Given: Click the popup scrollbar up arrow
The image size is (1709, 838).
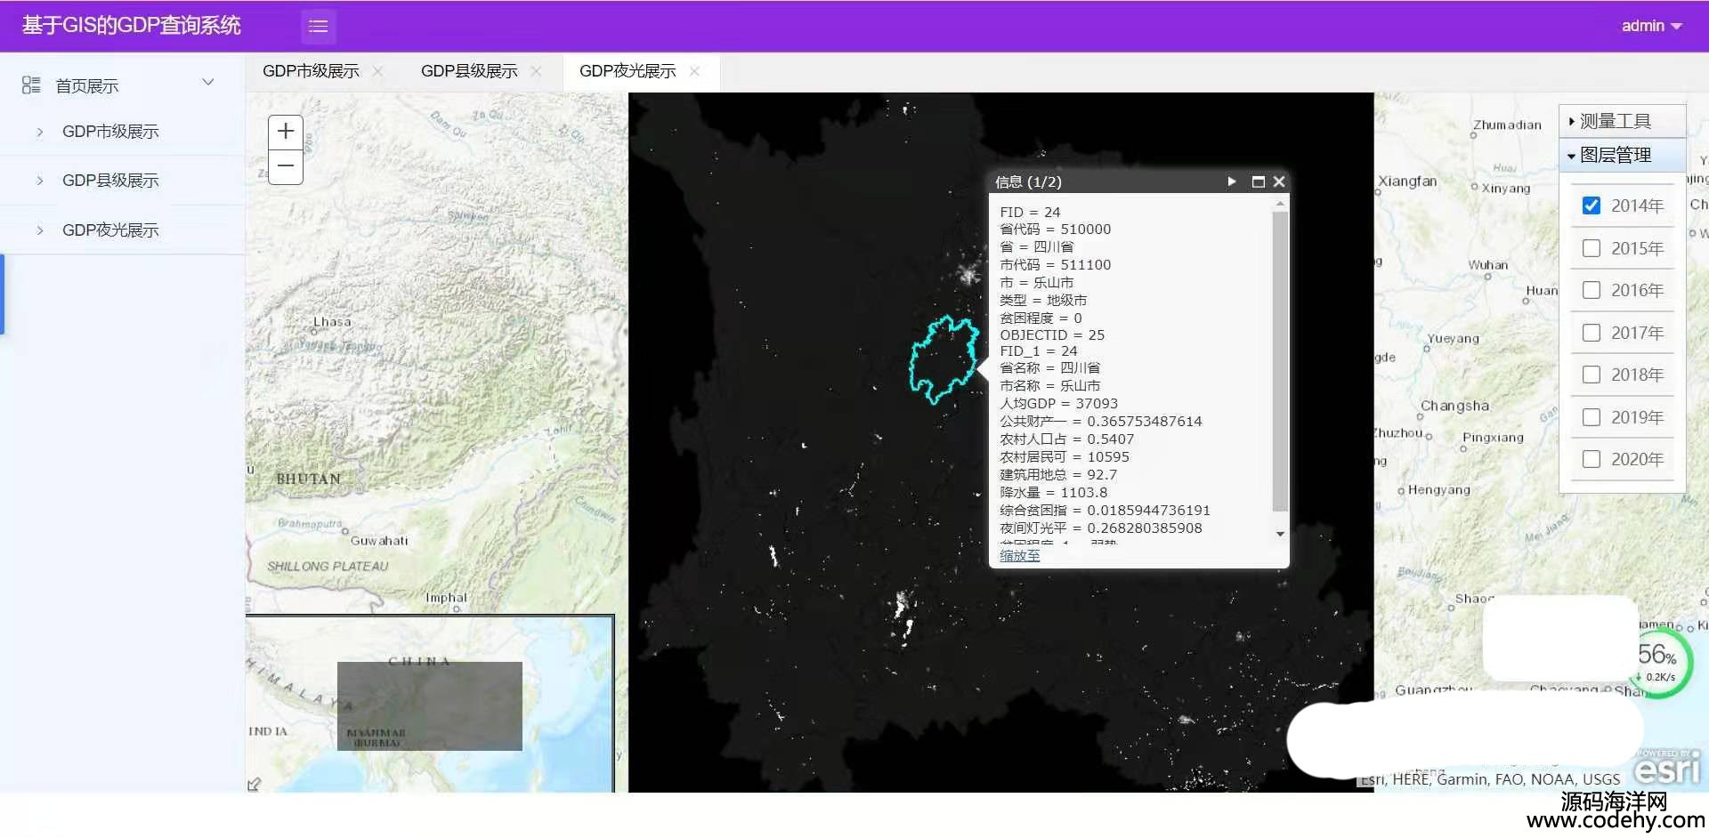Looking at the screenshot, I should point(1280,204).
